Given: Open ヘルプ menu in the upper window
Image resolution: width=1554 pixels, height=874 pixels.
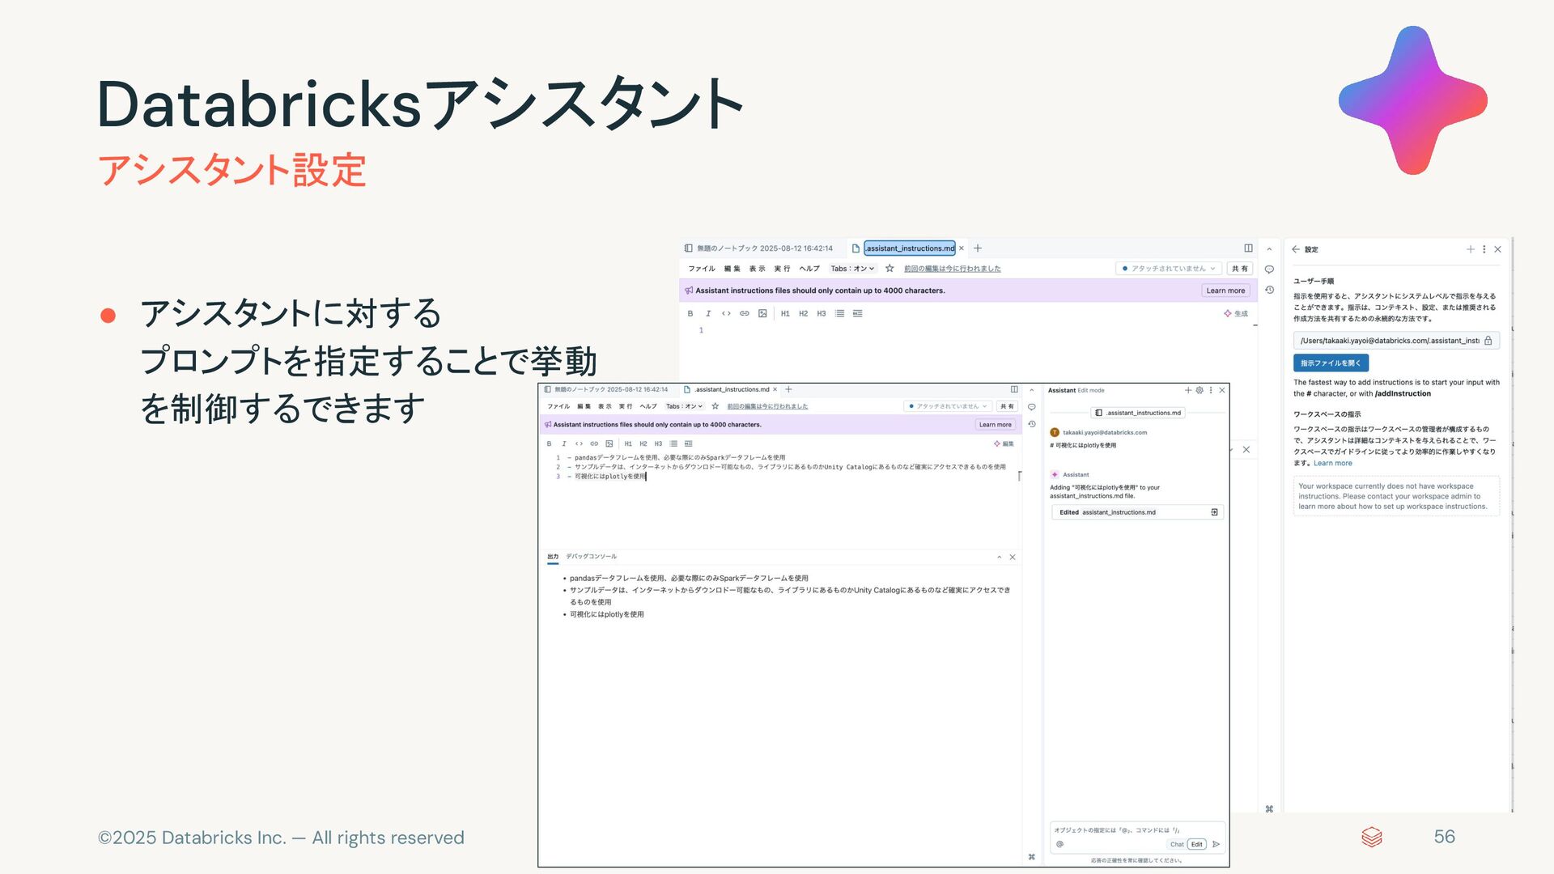Looking at the screenshot, I should tap(809, 269).
